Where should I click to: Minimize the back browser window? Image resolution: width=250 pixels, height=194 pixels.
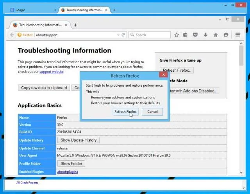click(x=226, y=5)
